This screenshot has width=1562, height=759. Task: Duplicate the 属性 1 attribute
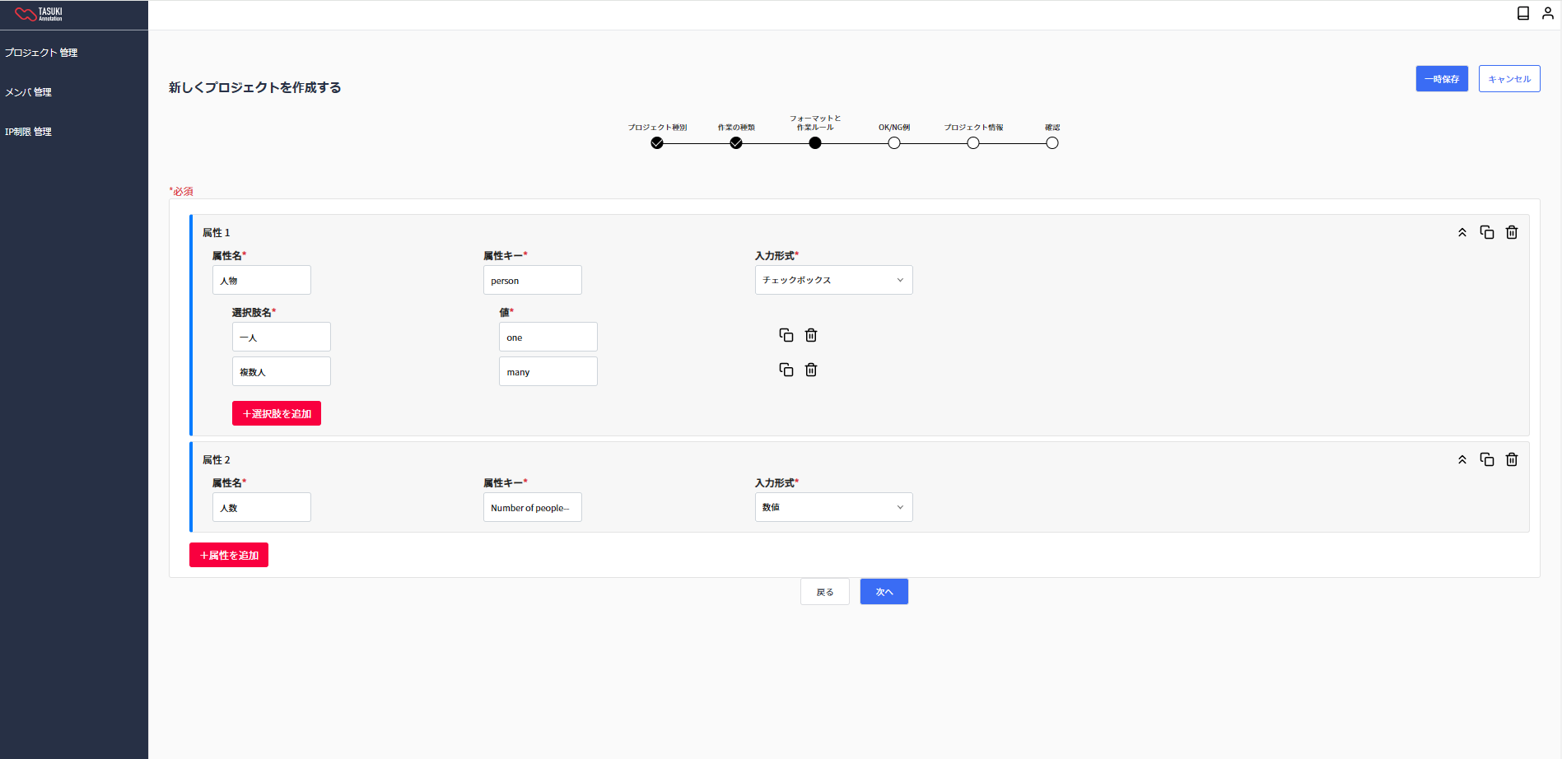[1487, 232]
